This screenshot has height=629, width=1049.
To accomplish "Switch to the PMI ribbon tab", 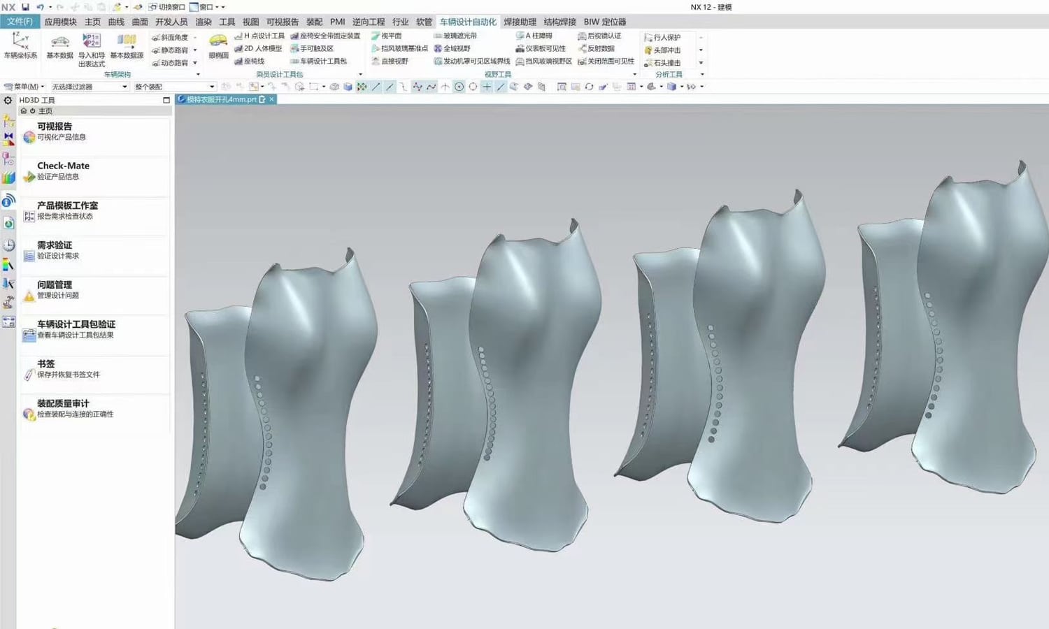I will [x=338, y=22].
